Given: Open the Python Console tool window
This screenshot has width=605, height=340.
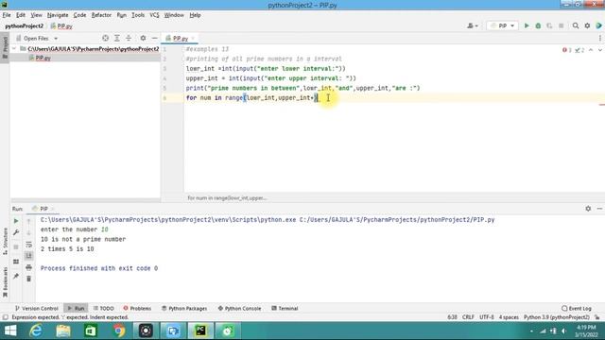Looking at the screenshot, I should [x=239, y=309].
